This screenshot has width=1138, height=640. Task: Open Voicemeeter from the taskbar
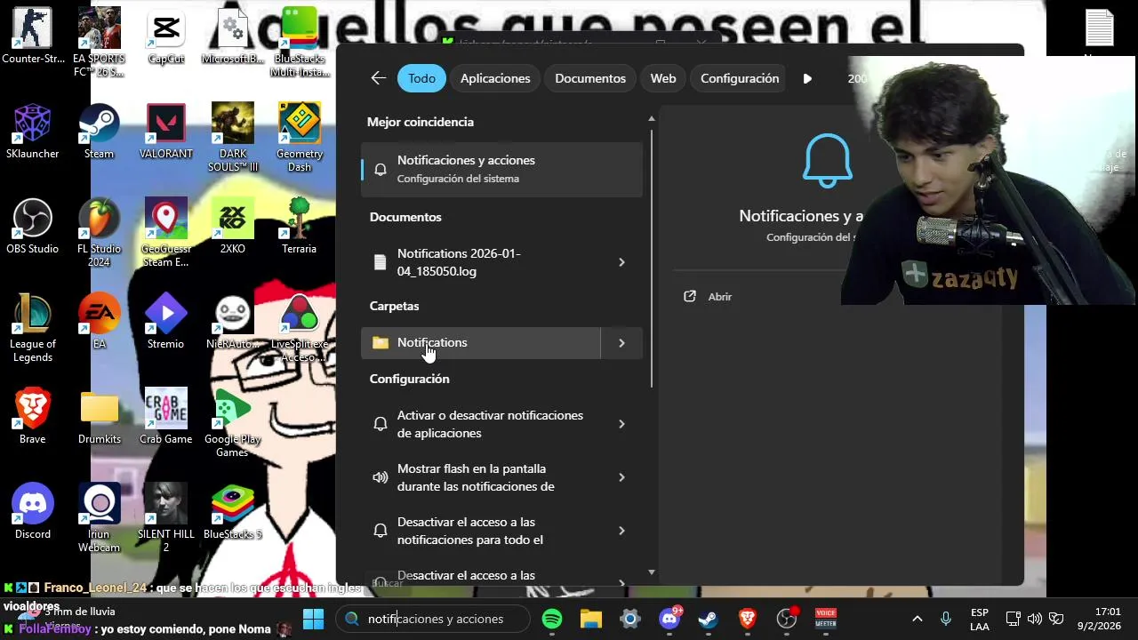click(x=826, y=619)
